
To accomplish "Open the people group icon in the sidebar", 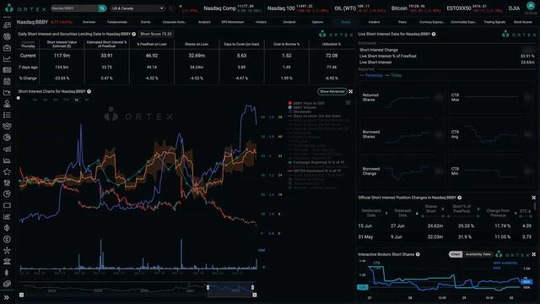I will coord(7,126).
